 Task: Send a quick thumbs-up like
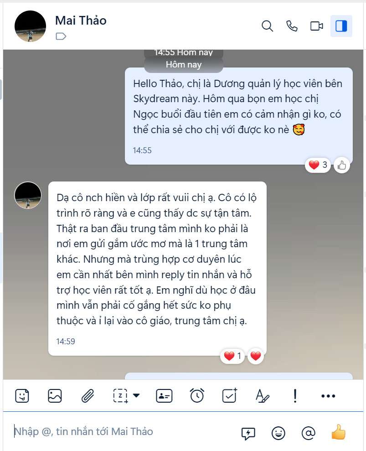tap(338, 432)
